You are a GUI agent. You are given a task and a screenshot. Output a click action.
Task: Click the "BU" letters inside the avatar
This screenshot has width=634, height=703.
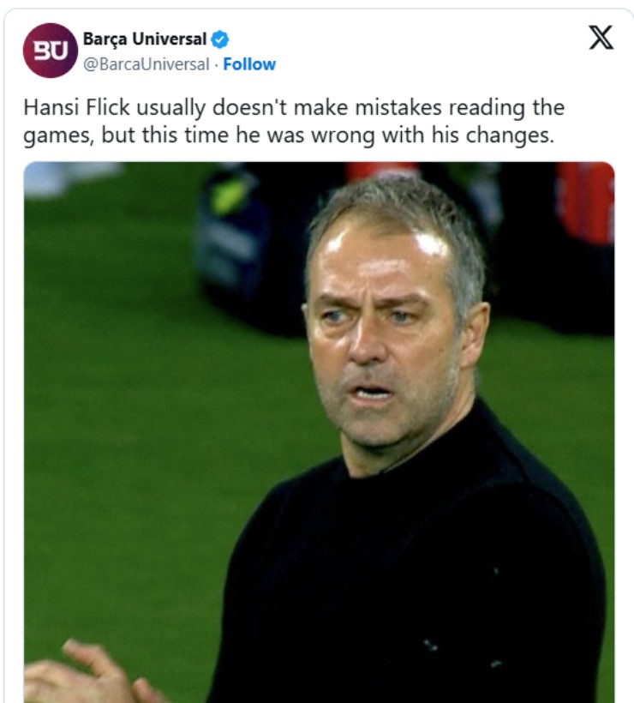click(51, 51)
